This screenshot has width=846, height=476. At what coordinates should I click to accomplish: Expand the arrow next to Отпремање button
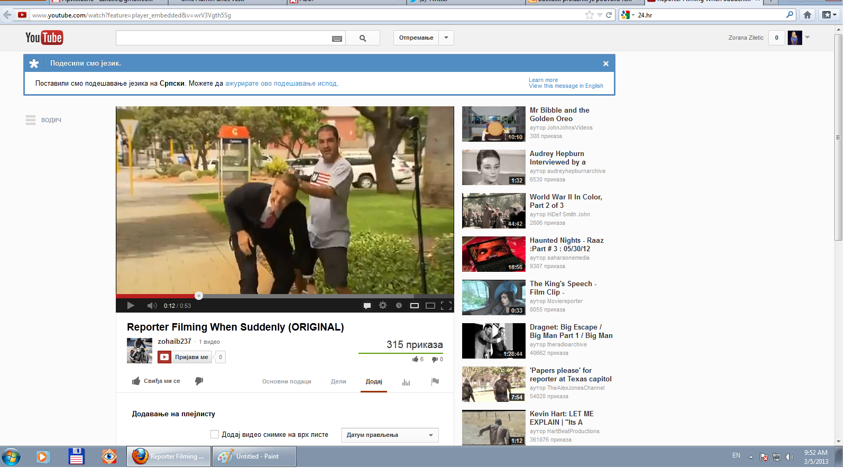tap(446, 38)
